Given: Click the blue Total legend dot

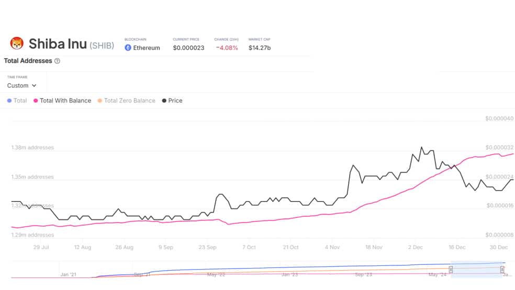Looking at the screenshot, I should click(9, 101).
